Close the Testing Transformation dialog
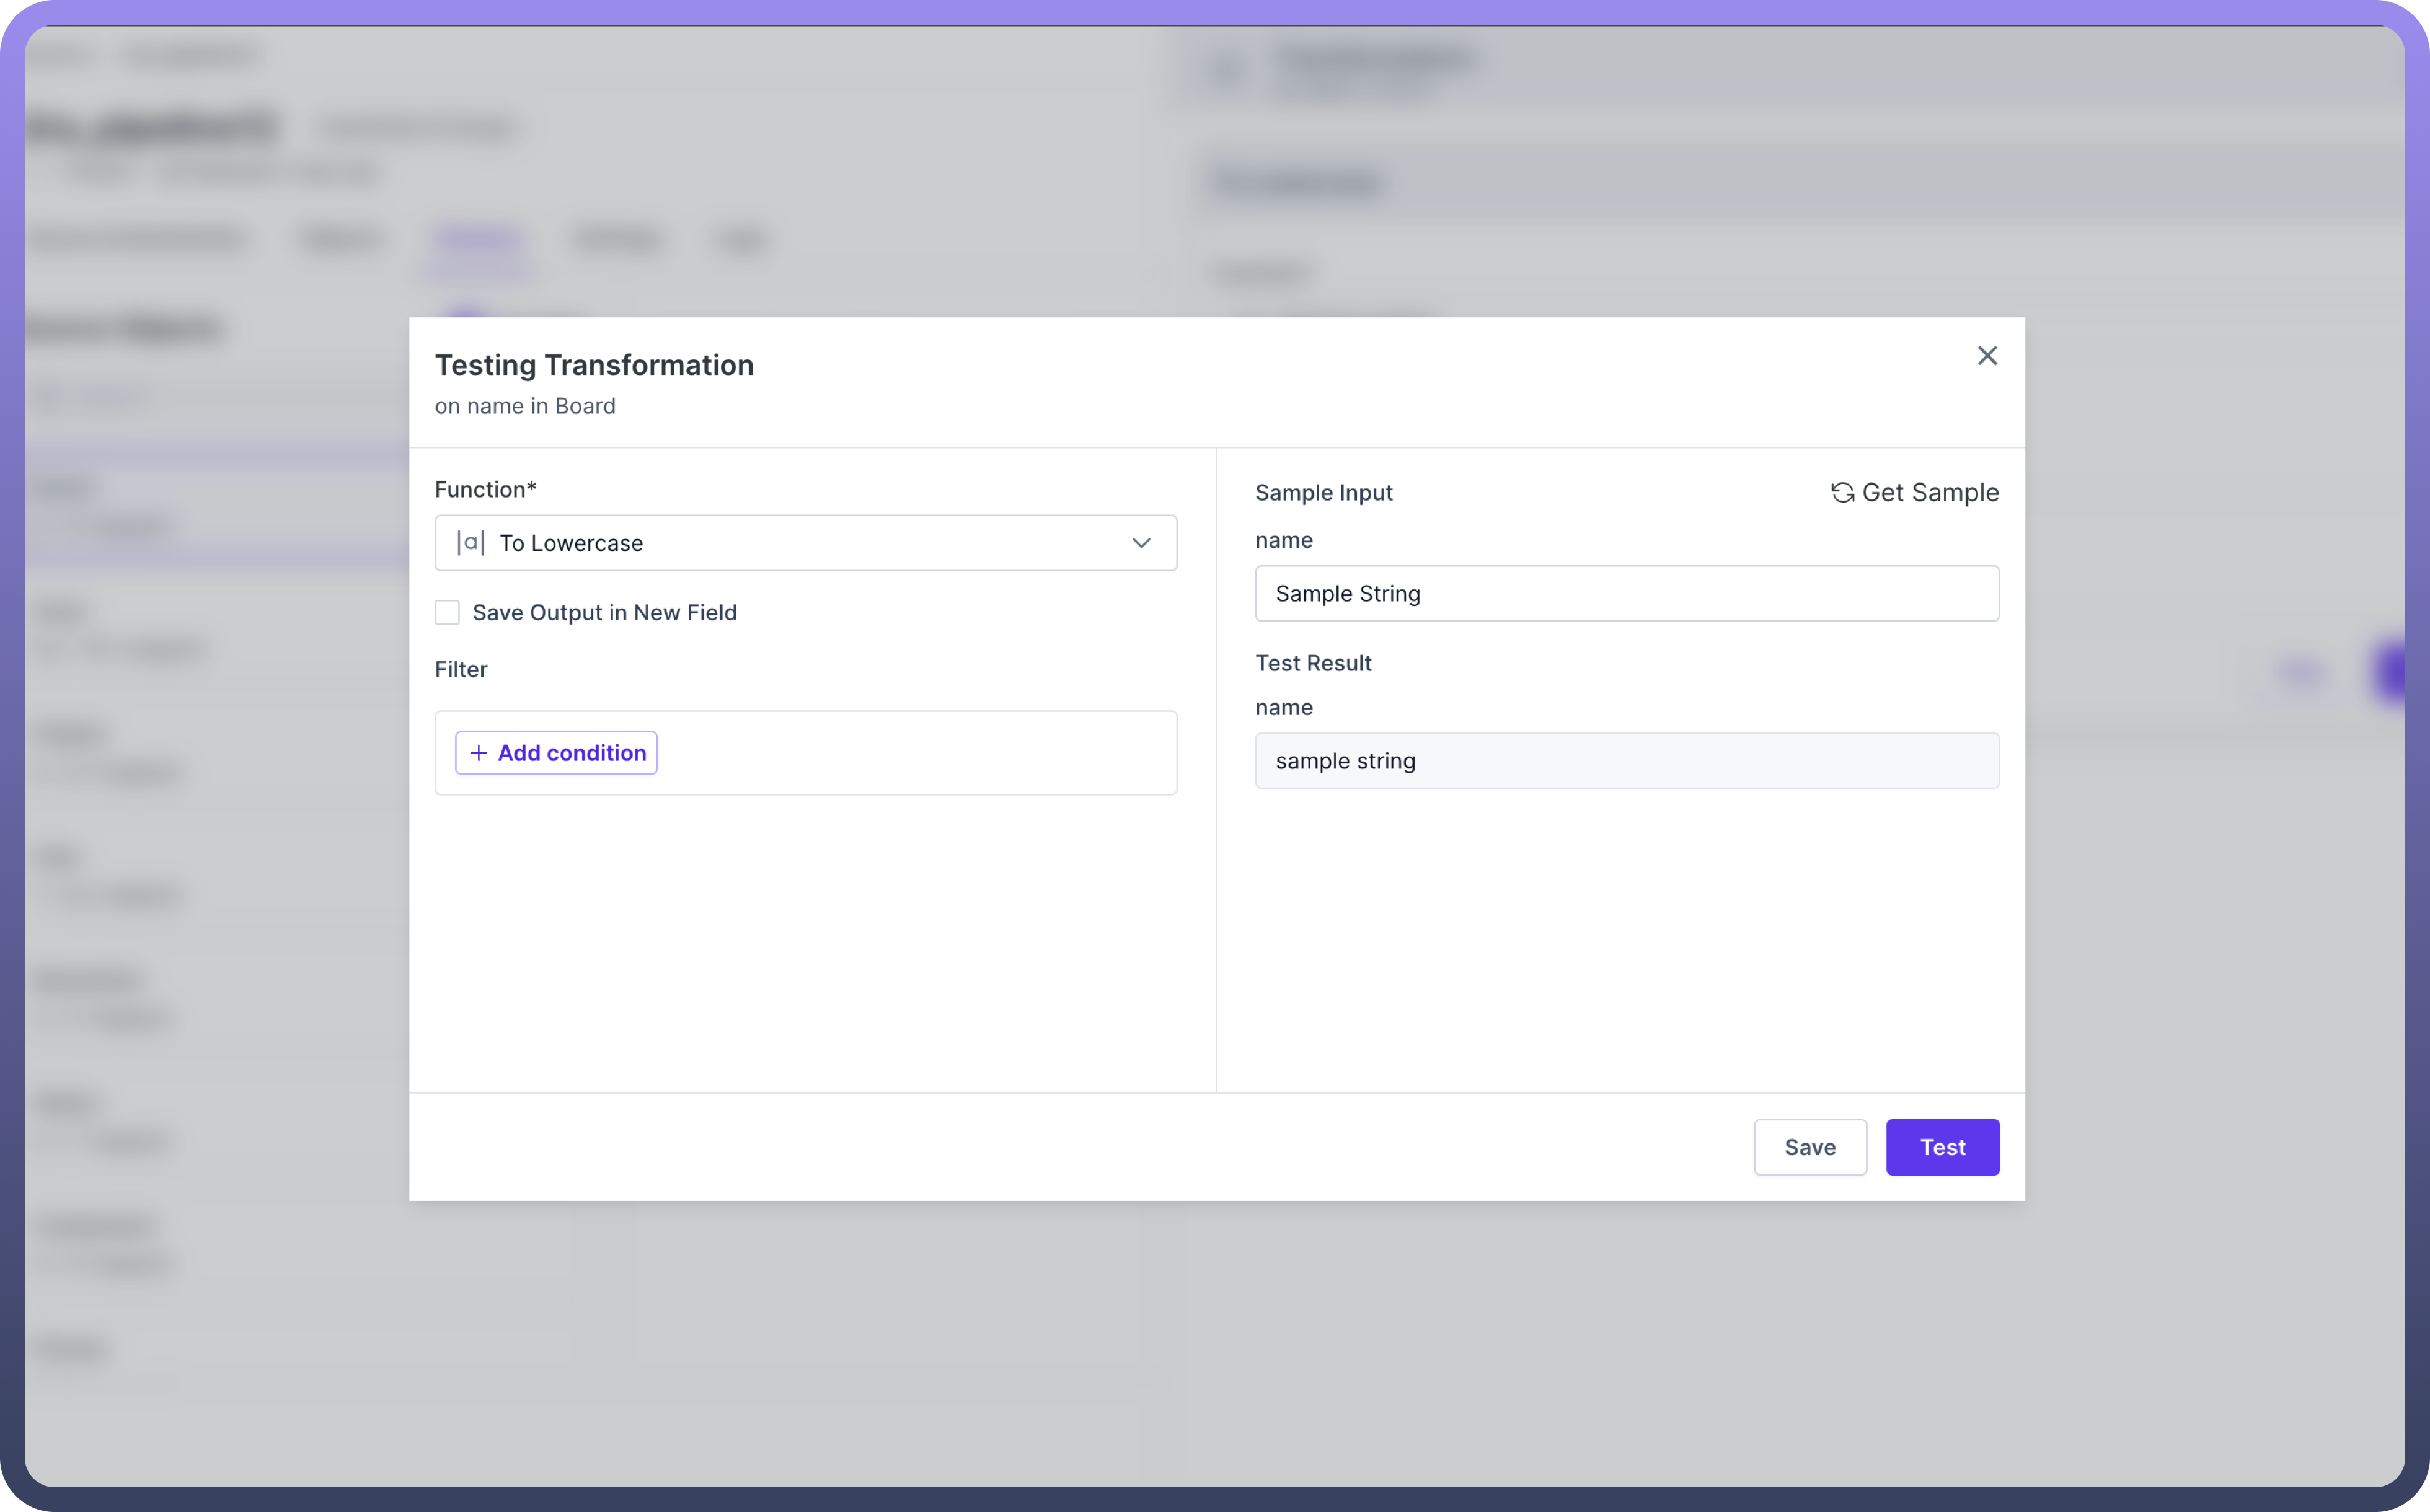This screenshot has width=2430, height=1512. point(1987,356)
